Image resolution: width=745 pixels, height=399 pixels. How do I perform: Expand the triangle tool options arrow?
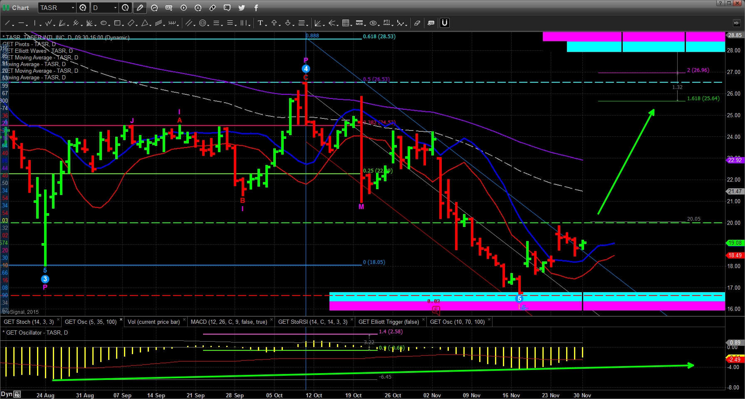pos(151,25)
